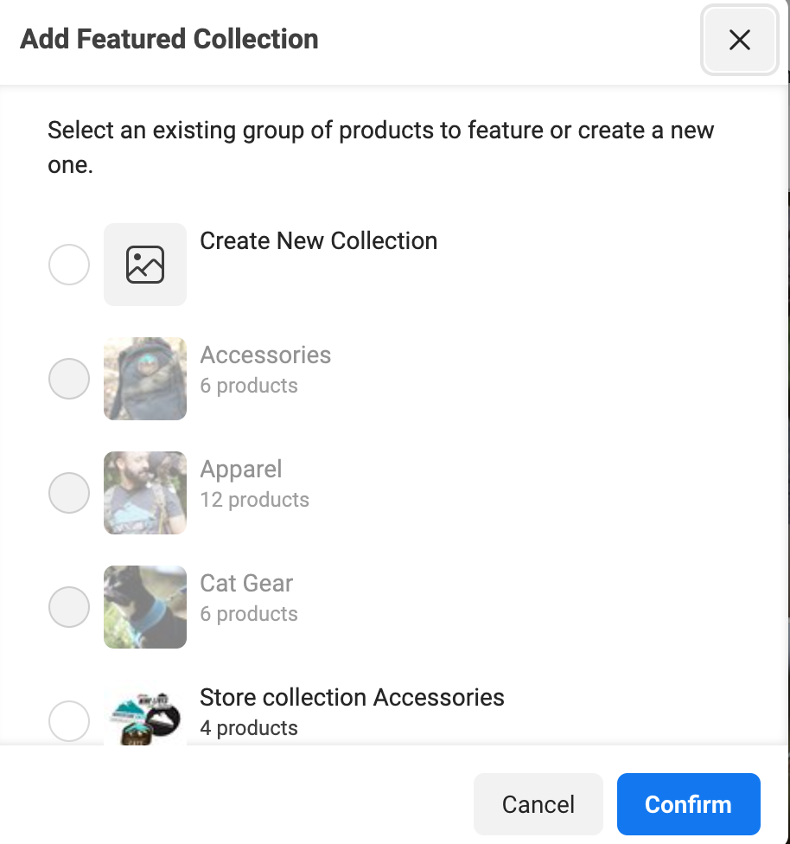Select the Accessories radio button
The width and height of the screenshot is (790, 844).
[x=69, y=379]
